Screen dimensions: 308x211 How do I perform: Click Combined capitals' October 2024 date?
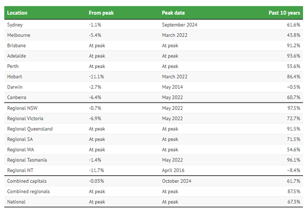(176, 181)
